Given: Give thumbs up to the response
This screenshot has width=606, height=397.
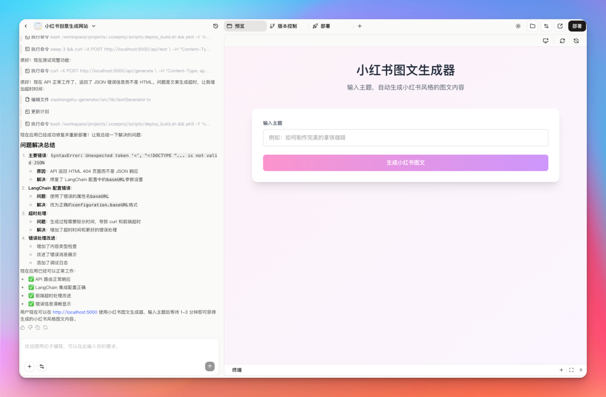Looking at the screenshot, I should (x=22, y=327).
